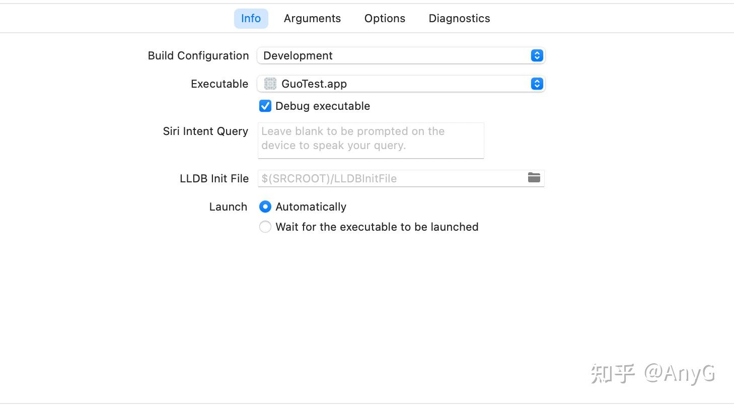Open the Arguments tab
Viewport: 734px width, 406px height.
[312, 19]
